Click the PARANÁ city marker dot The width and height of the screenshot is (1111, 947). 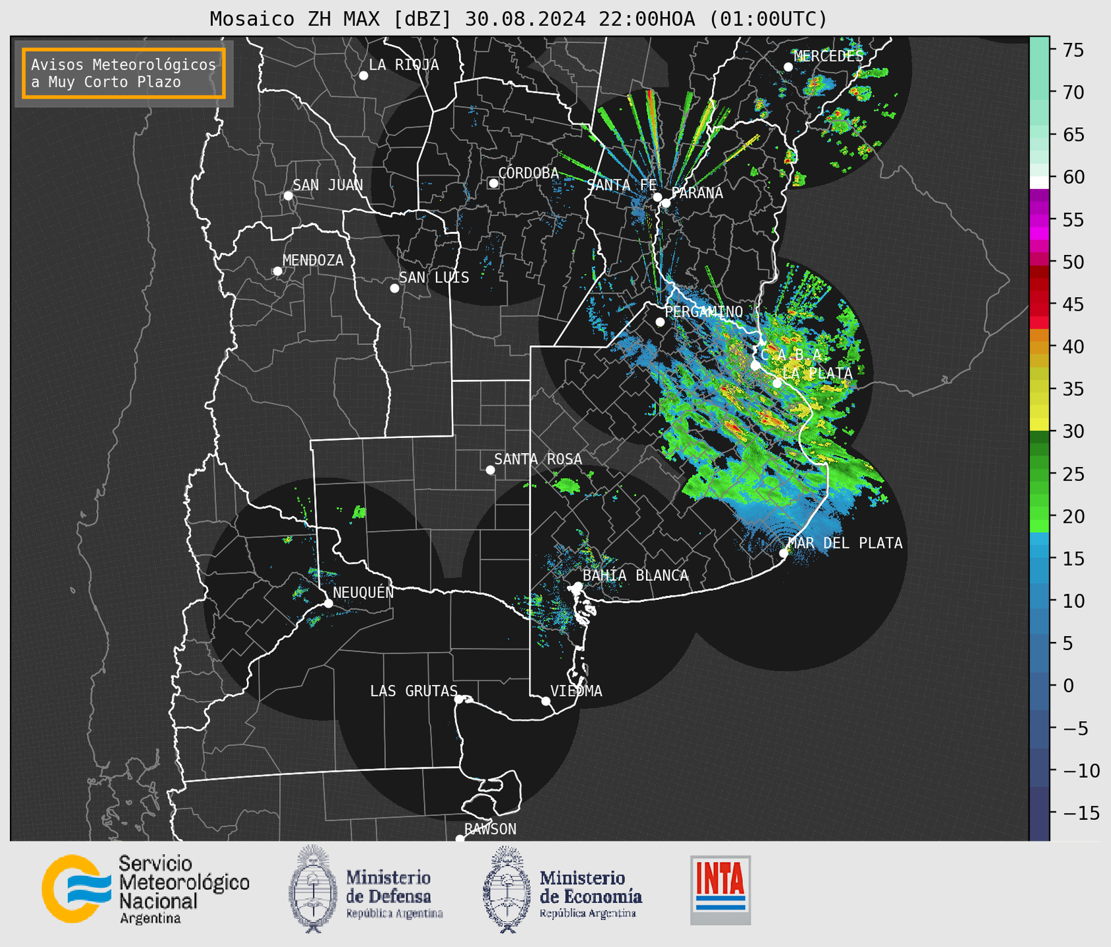pyautogui.click(x=666, y=203)
